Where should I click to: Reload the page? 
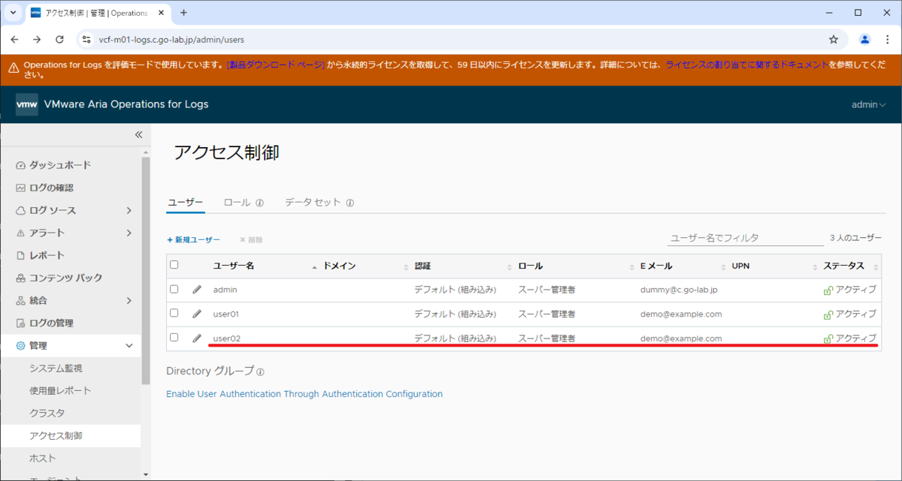(x=59, y=39)
